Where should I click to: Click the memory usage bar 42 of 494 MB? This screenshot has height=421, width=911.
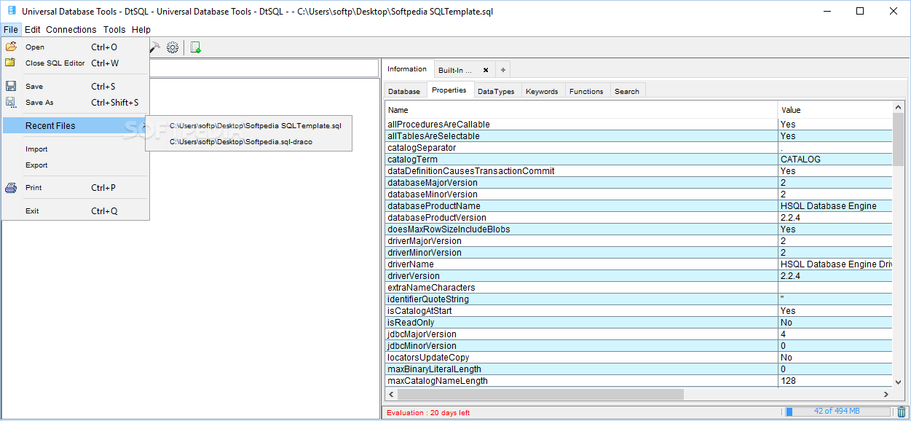(x=837, y=412)
